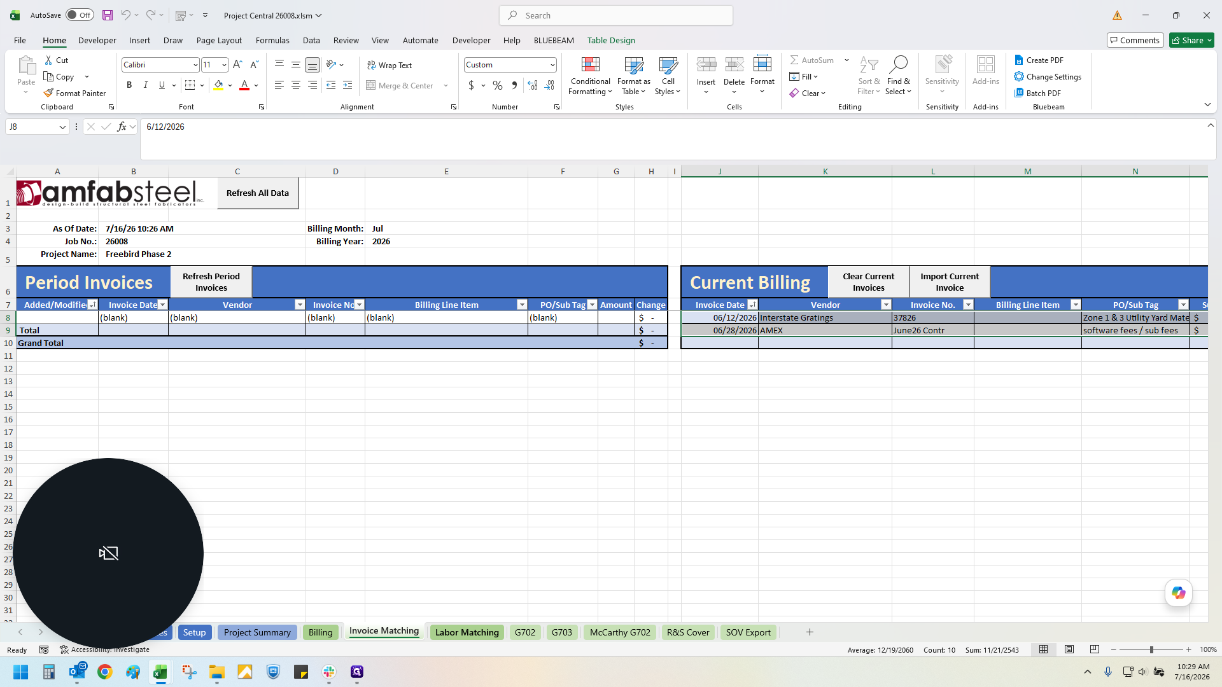Click Import Current Invoice button
The height and width of the screenshot is (687, 1222).
pyautogui.click(x=950, y=282)
